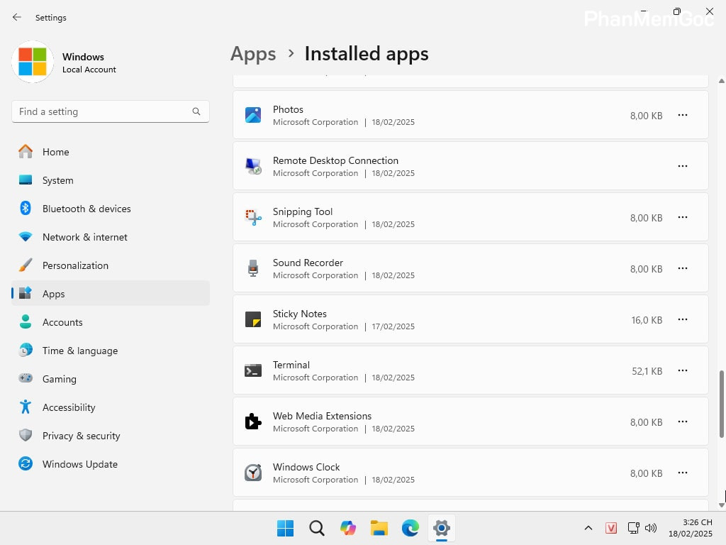Click the Terminal app icon
The image size is (726, 545).
click(253, 370)
